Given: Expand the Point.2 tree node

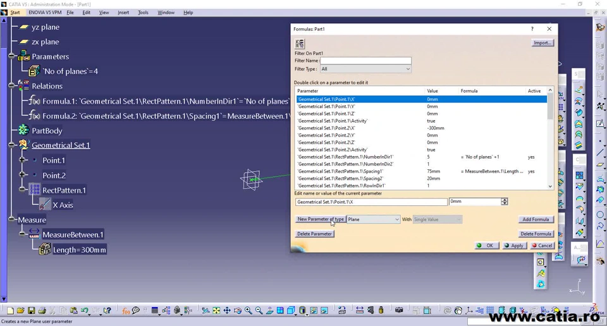Looking at the screenshot, I should [x=22, y=175].
